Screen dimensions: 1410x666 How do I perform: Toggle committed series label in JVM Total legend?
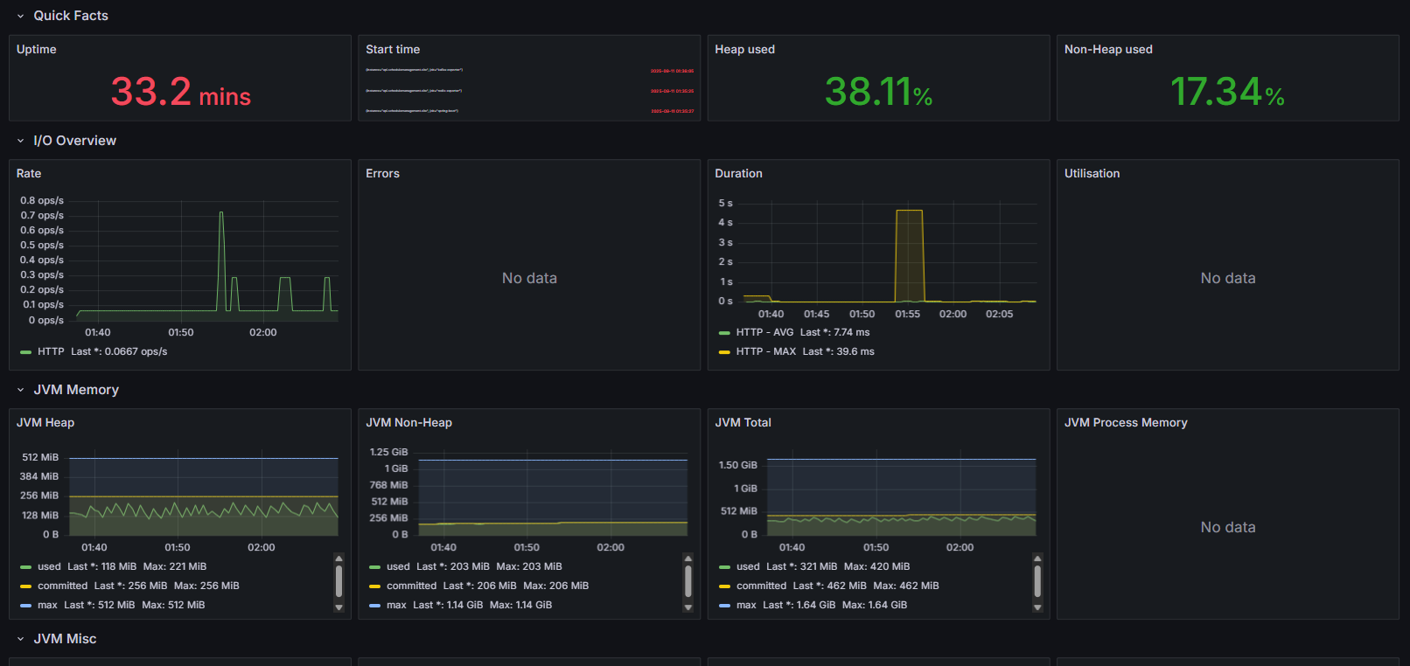(x=761, y=586)
